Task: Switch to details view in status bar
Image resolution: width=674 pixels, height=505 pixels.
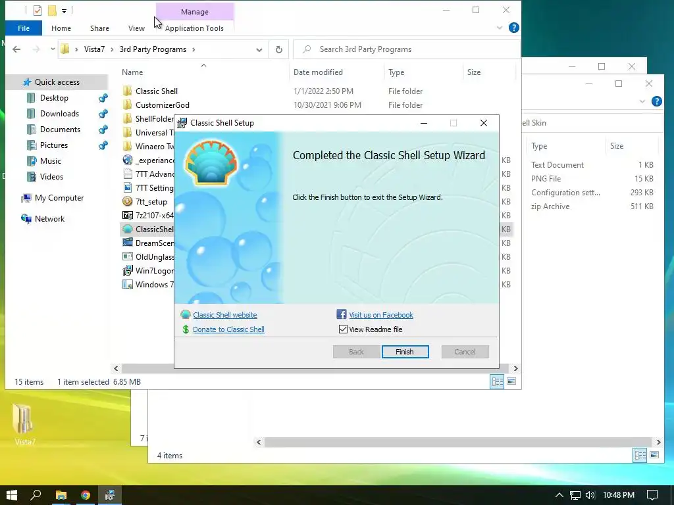Action: (x=498, y=381)
